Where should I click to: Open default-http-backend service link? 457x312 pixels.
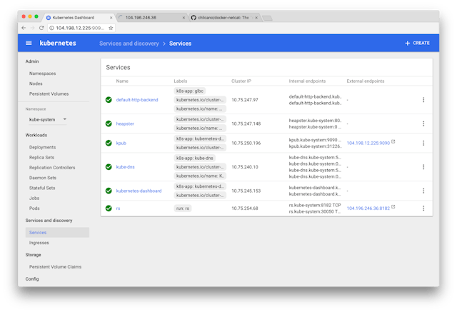tap(137, 100)
